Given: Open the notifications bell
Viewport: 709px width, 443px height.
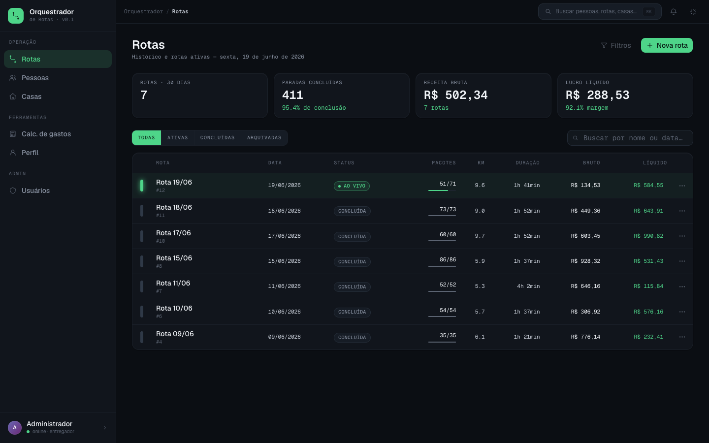Looking at the screenshot, I should pyautogui.click(x=674, y=11).
